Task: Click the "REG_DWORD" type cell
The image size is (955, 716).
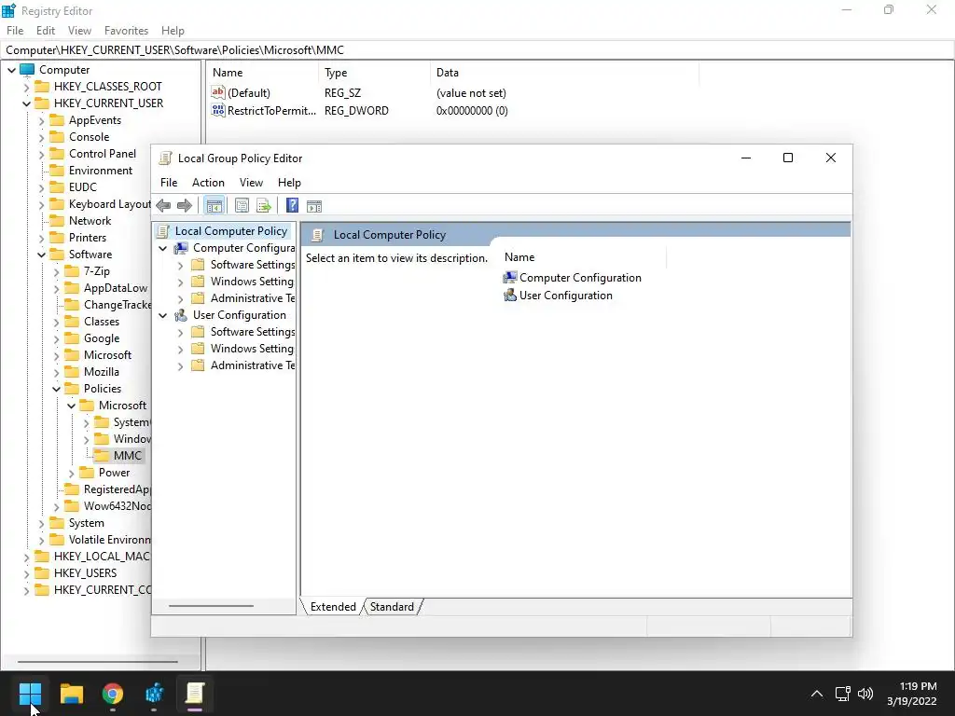Action: (x=356, y=111)
